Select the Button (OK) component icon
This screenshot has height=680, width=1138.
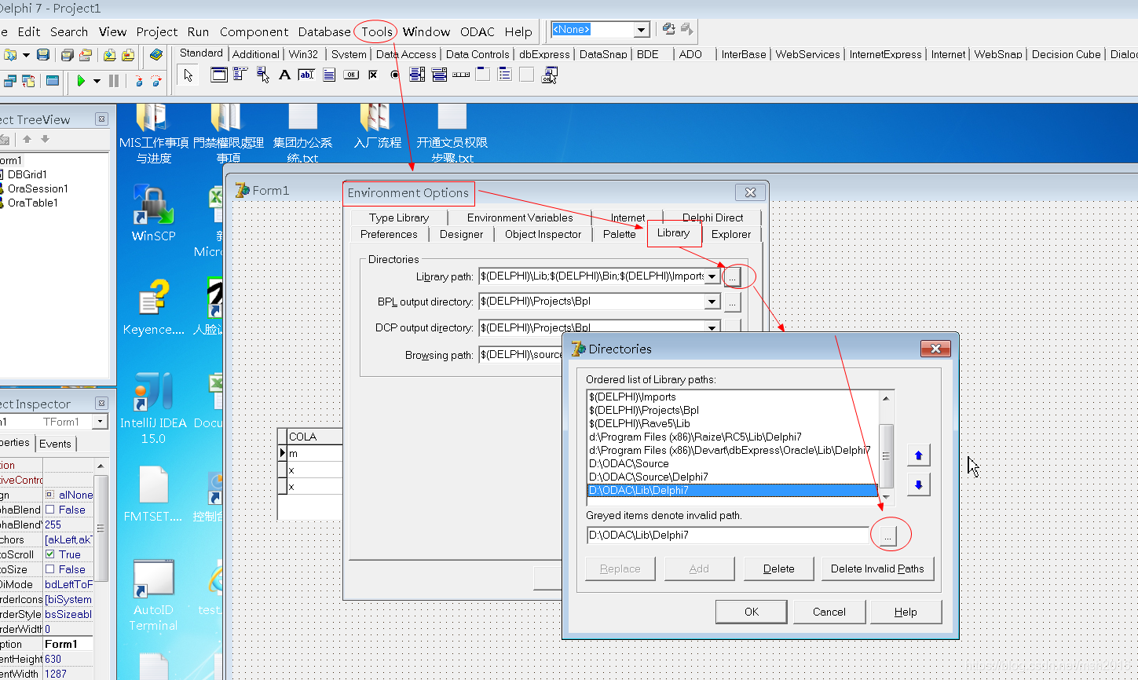tap(351, 75)
